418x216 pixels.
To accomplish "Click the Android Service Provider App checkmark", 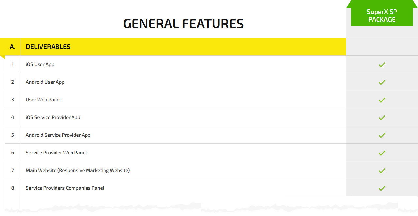I will coord(382,135).
